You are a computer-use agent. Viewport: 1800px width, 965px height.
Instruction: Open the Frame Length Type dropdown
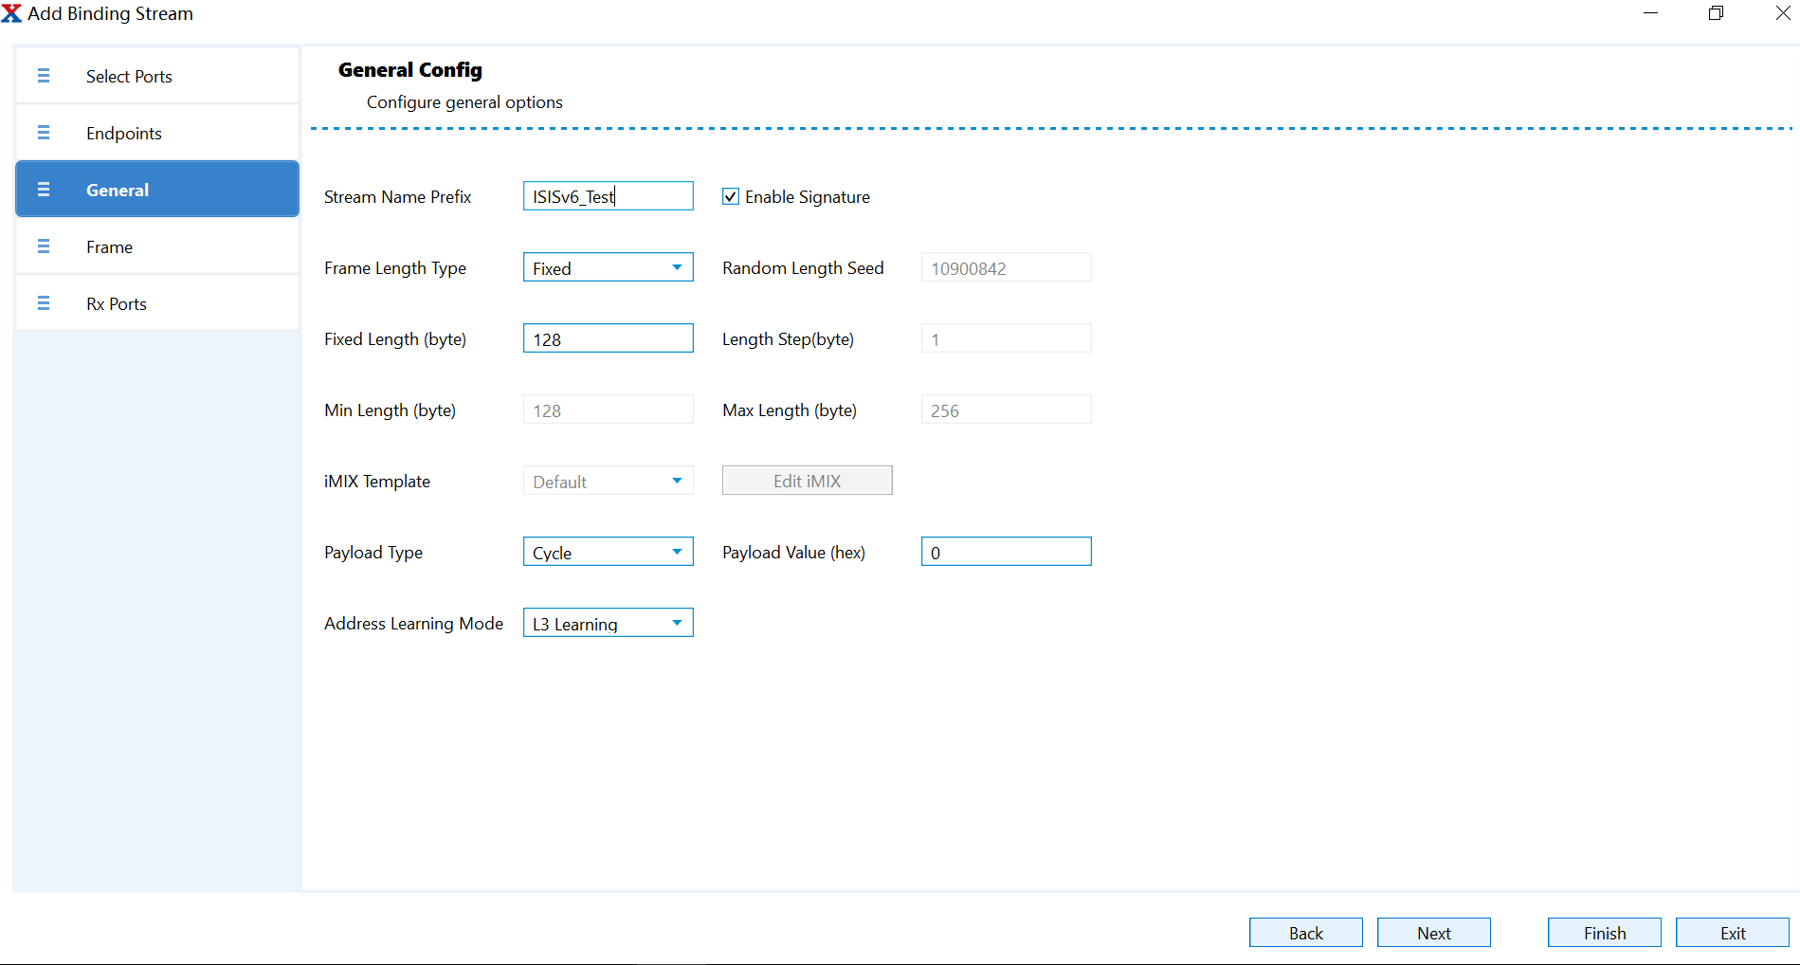pos(609,267)
